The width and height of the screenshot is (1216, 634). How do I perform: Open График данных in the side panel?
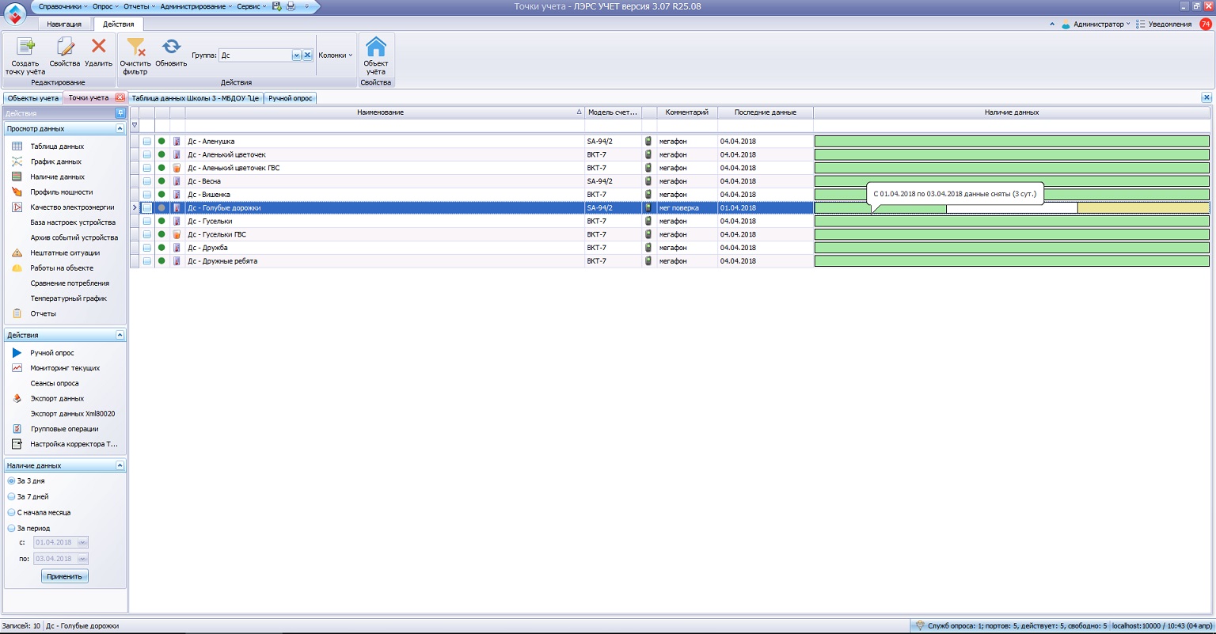(x=55, y=161)
